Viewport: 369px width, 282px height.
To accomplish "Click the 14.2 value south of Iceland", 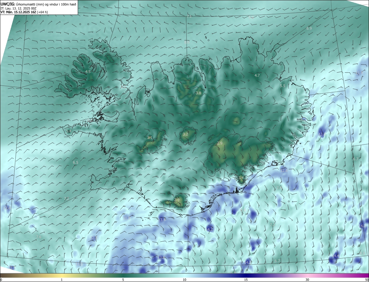I will [209, 229].
